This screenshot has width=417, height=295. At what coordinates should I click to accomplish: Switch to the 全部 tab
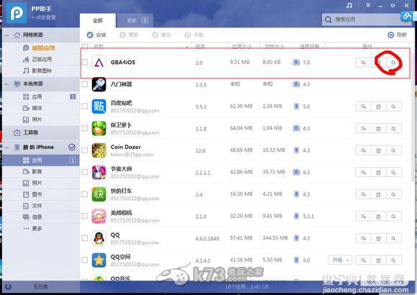click(x=98, y=20)
